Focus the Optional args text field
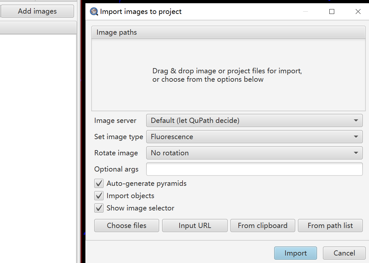Screen dimensions: 369x263 tap(254, 169)
